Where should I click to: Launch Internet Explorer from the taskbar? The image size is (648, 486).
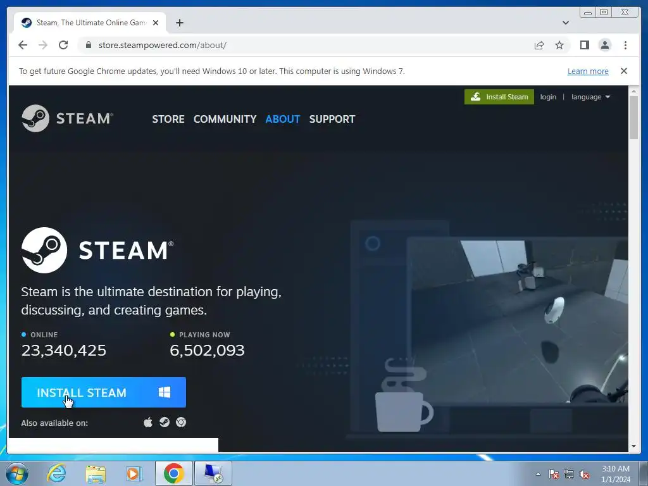[x=56, y=473]
